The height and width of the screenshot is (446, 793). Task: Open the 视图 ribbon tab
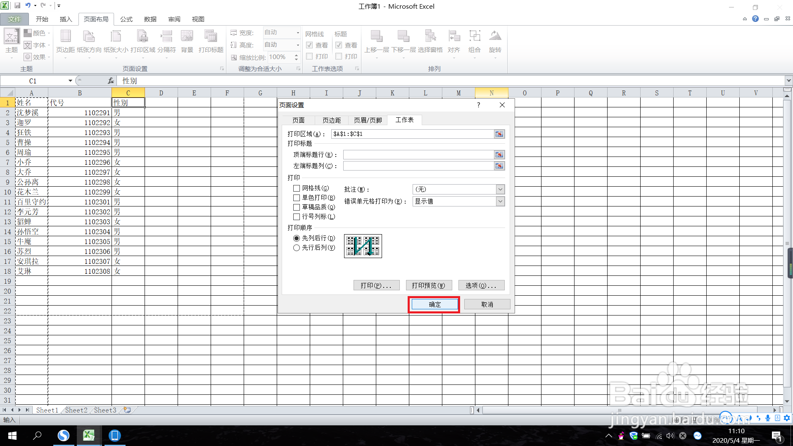tap(198, 19)
